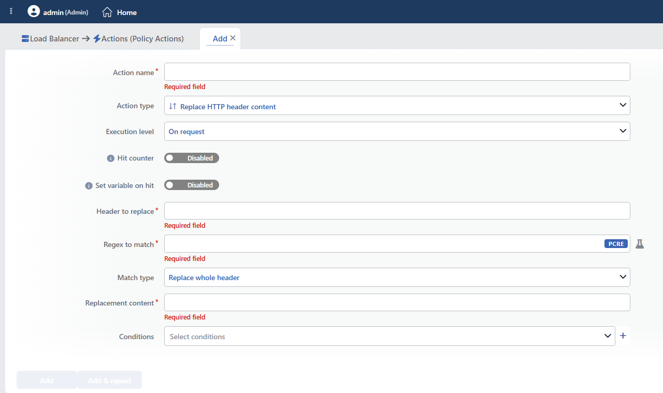This screenshot has width=663, height=393.
Task: Open the Match type dropdown
Action: point(397,278)
